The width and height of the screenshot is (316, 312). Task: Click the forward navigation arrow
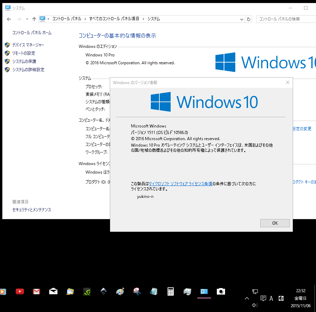(19, 19)
